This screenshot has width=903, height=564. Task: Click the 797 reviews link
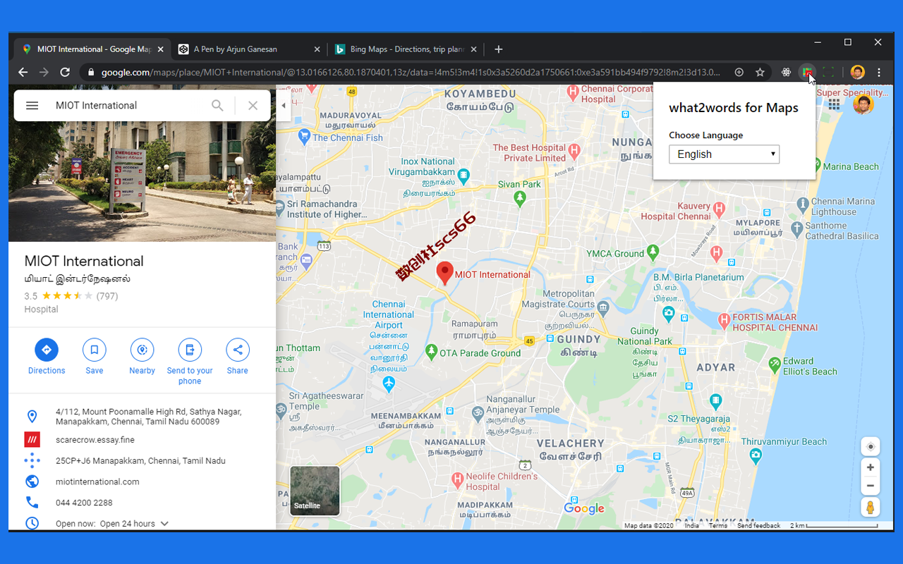click(107, 296)
